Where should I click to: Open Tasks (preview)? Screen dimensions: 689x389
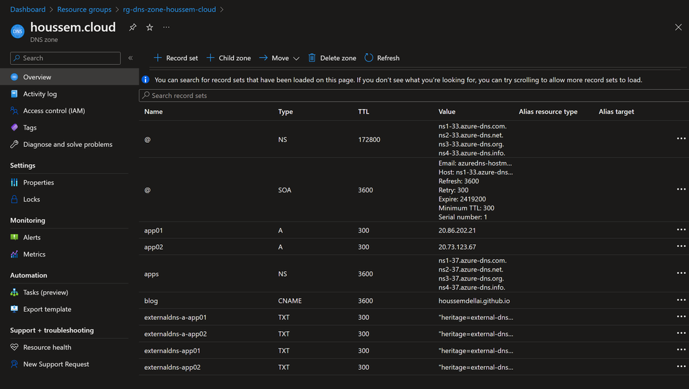[46, 292]
